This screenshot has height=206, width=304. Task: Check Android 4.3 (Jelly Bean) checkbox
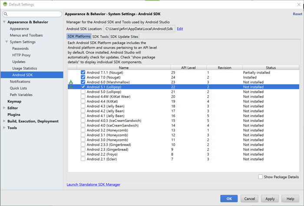[83, 106]
